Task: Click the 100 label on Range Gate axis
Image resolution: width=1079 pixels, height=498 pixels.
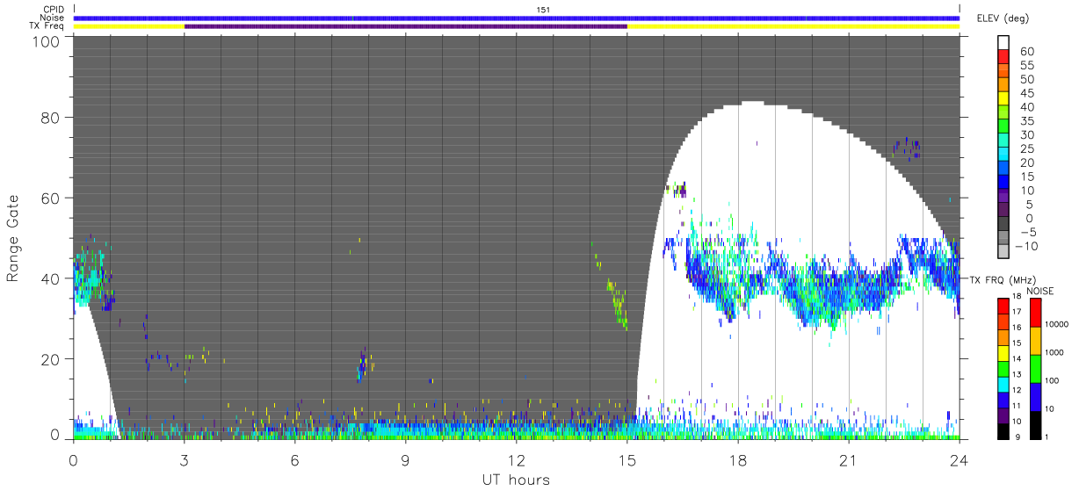Action: click(47, 40)
